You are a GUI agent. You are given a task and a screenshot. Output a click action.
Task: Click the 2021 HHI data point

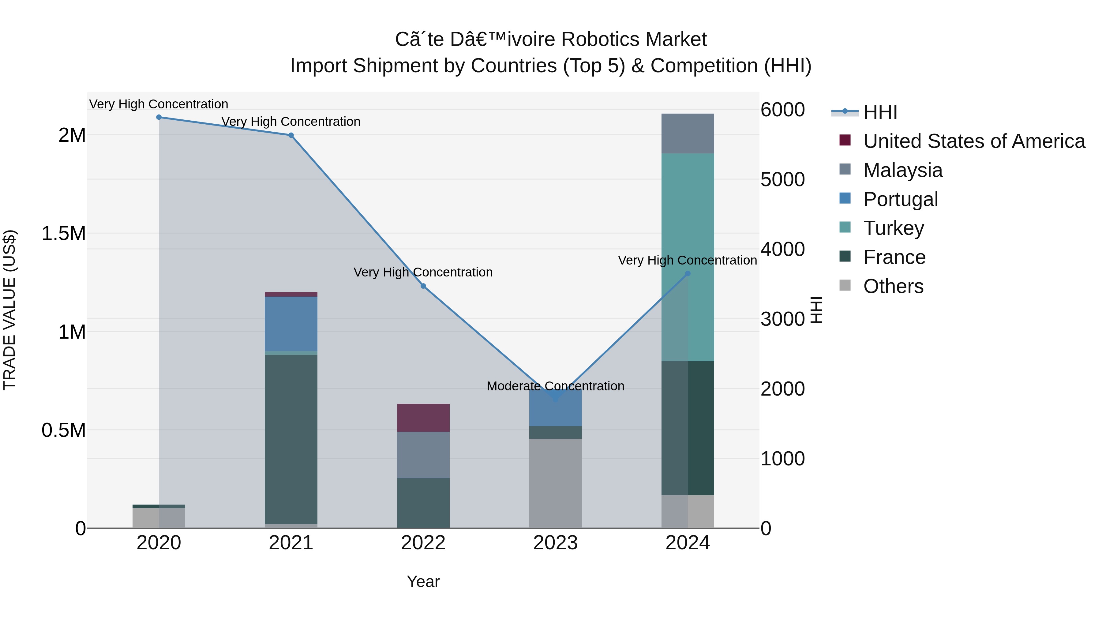click(x=291, y=135)
